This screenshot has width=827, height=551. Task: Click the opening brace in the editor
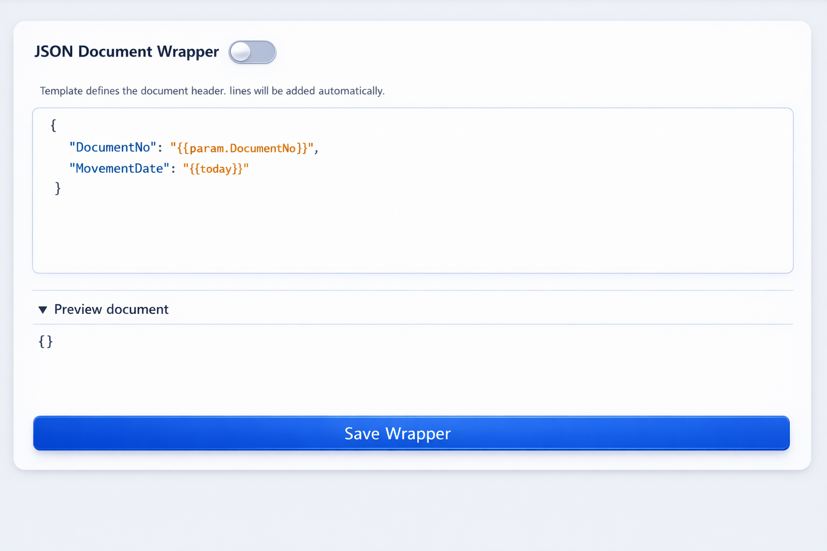click(x=53, y=125)
